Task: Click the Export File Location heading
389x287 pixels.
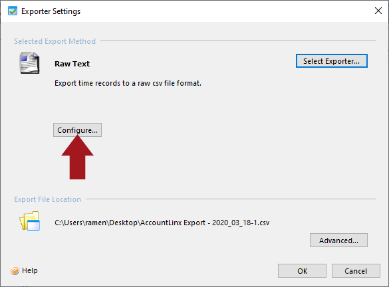Action: [x=48, y=199]
